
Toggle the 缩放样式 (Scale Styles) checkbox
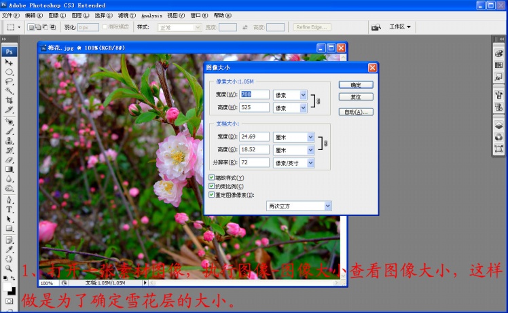213,177
